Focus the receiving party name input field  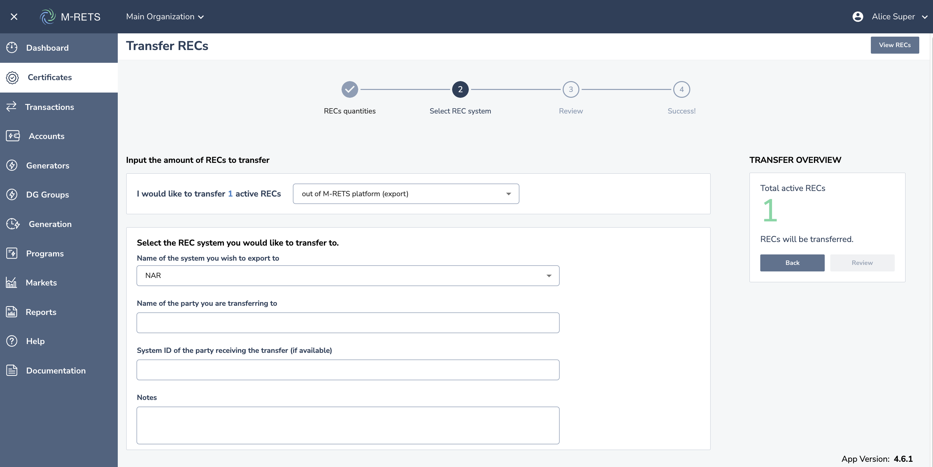pos(348,323)
